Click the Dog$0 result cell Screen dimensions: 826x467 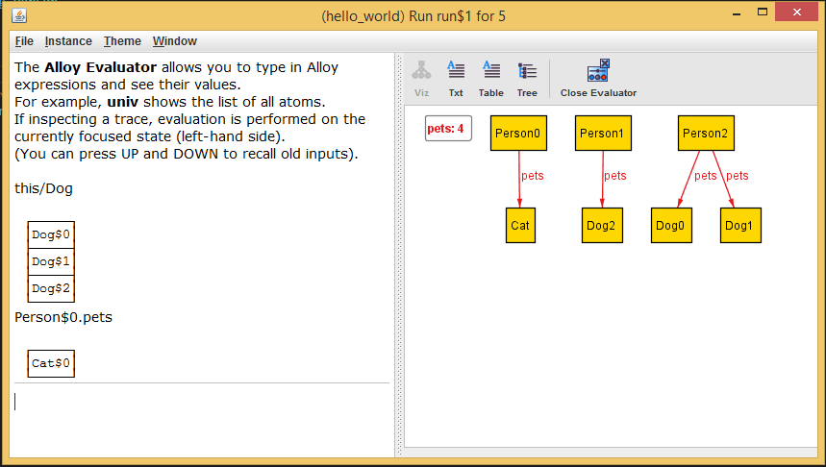[x=51, y=234]
